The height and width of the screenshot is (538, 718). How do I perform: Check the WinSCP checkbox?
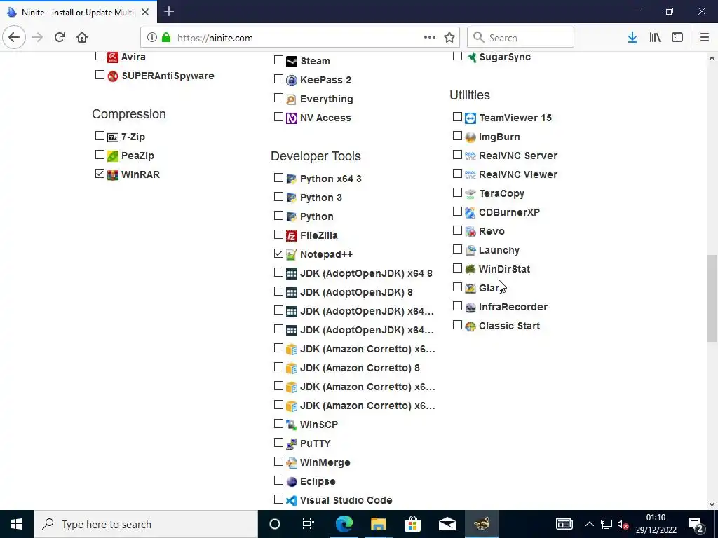click(x=278, y=424)
